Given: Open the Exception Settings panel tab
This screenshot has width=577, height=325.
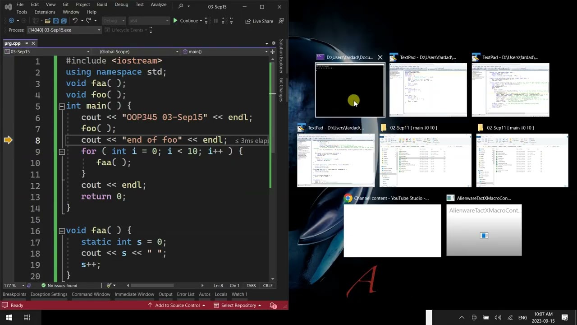Looking at the screenshot, I should click(x=49, y=294).
